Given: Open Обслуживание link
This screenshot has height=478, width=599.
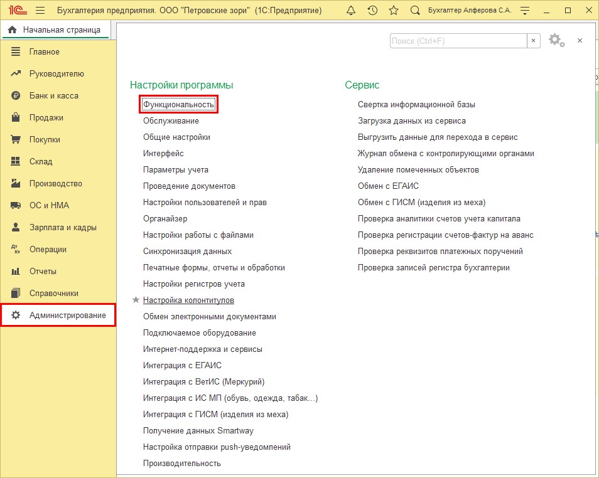Looking at the screenshot, I should click(171, 120).
